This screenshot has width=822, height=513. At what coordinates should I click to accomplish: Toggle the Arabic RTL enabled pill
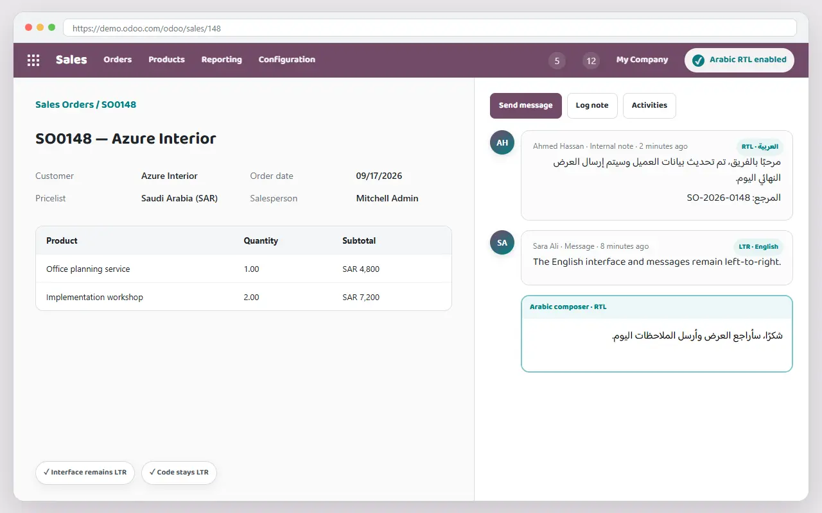click(x=739, y=60)
